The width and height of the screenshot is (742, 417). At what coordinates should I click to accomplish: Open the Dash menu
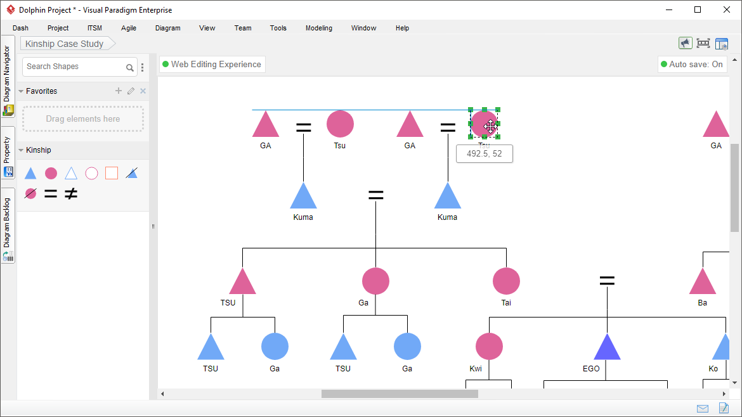click(20, 28)
